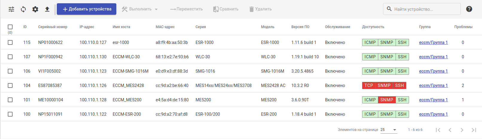
Task: Open the gear settings icon
Action: 35,9
